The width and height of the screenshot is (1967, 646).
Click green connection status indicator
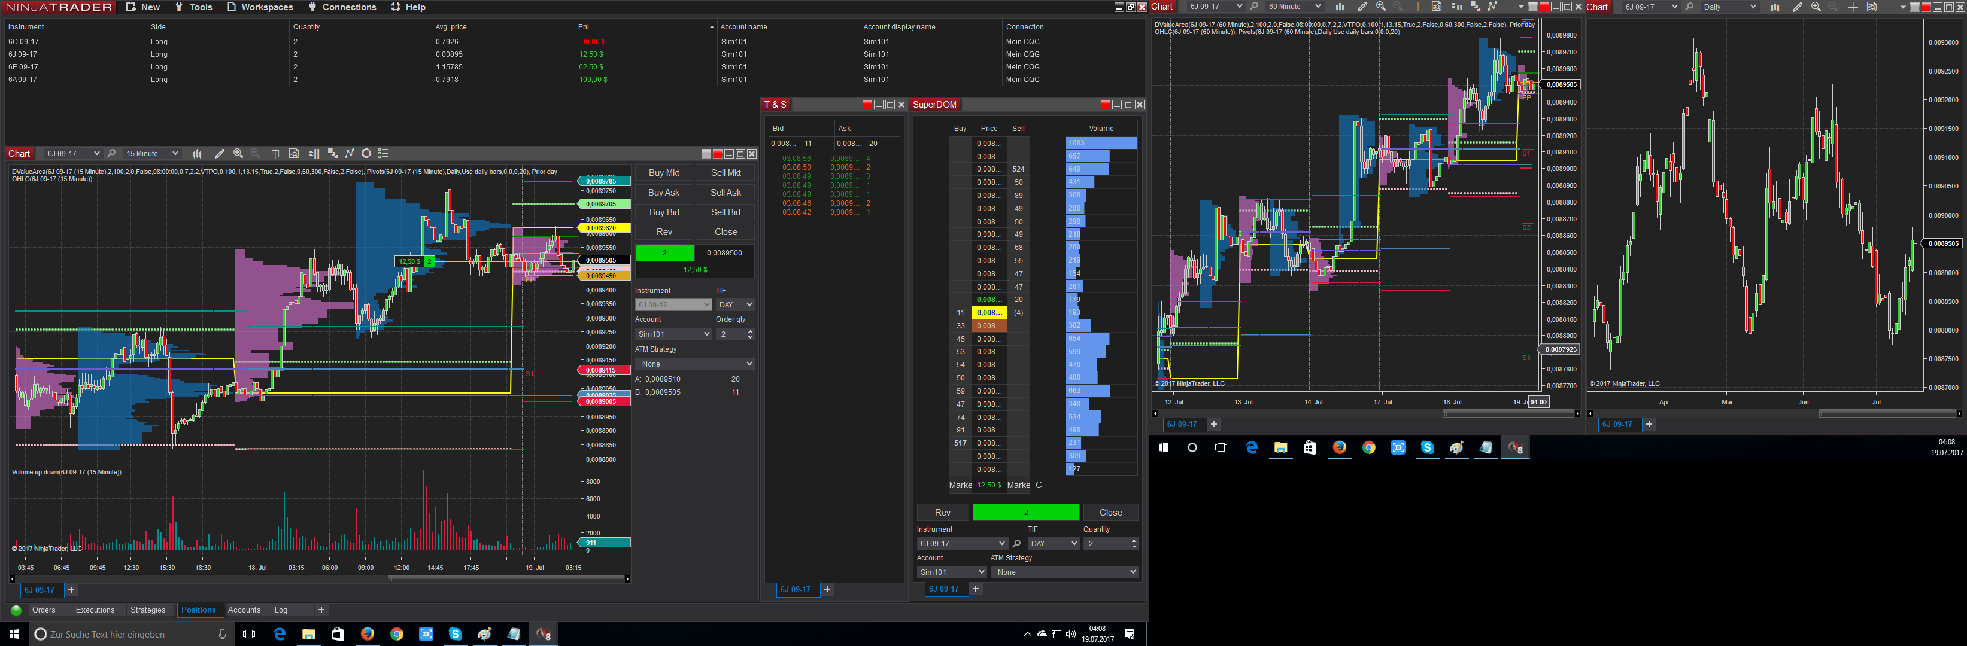16,610
